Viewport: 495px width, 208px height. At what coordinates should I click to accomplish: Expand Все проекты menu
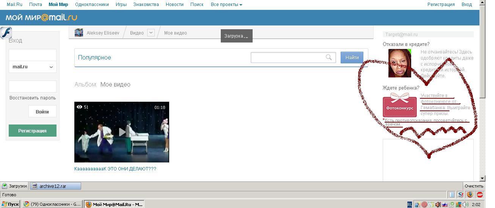click(x=226, y=5)
